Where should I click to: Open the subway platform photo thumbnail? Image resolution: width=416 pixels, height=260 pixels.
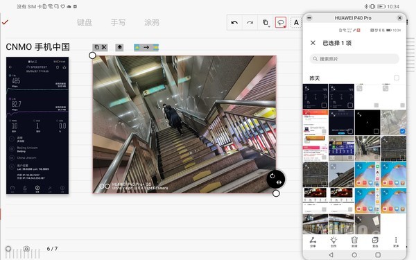(367, 148)
